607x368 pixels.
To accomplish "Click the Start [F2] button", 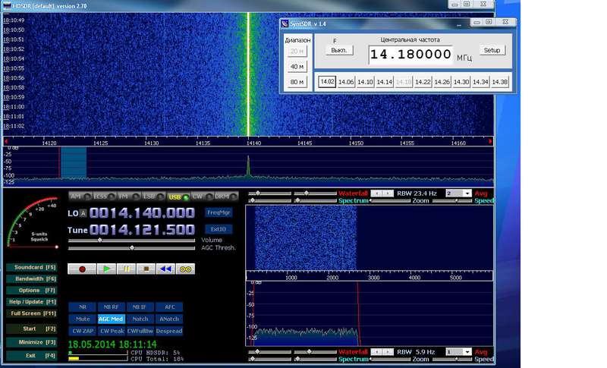I will (x=32, y=329).
